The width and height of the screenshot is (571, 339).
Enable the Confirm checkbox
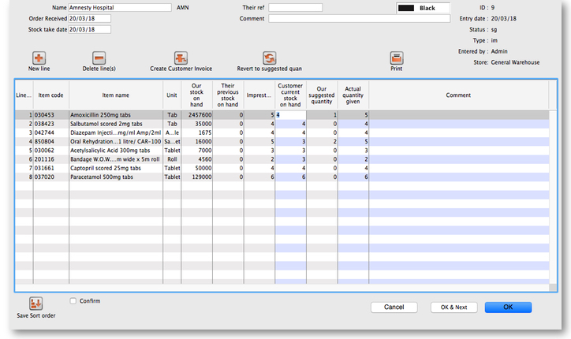coord(73,301)
